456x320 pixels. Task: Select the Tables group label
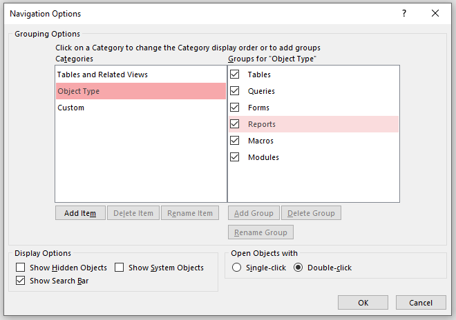coord(259,74)
